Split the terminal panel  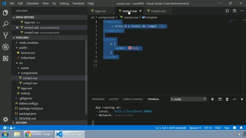coord(220,99)
